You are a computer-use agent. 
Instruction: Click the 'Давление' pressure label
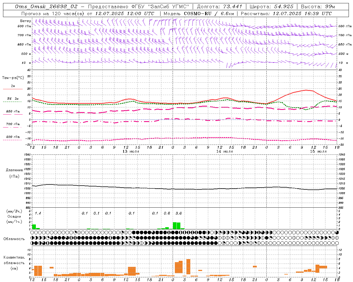click(14, 170)
